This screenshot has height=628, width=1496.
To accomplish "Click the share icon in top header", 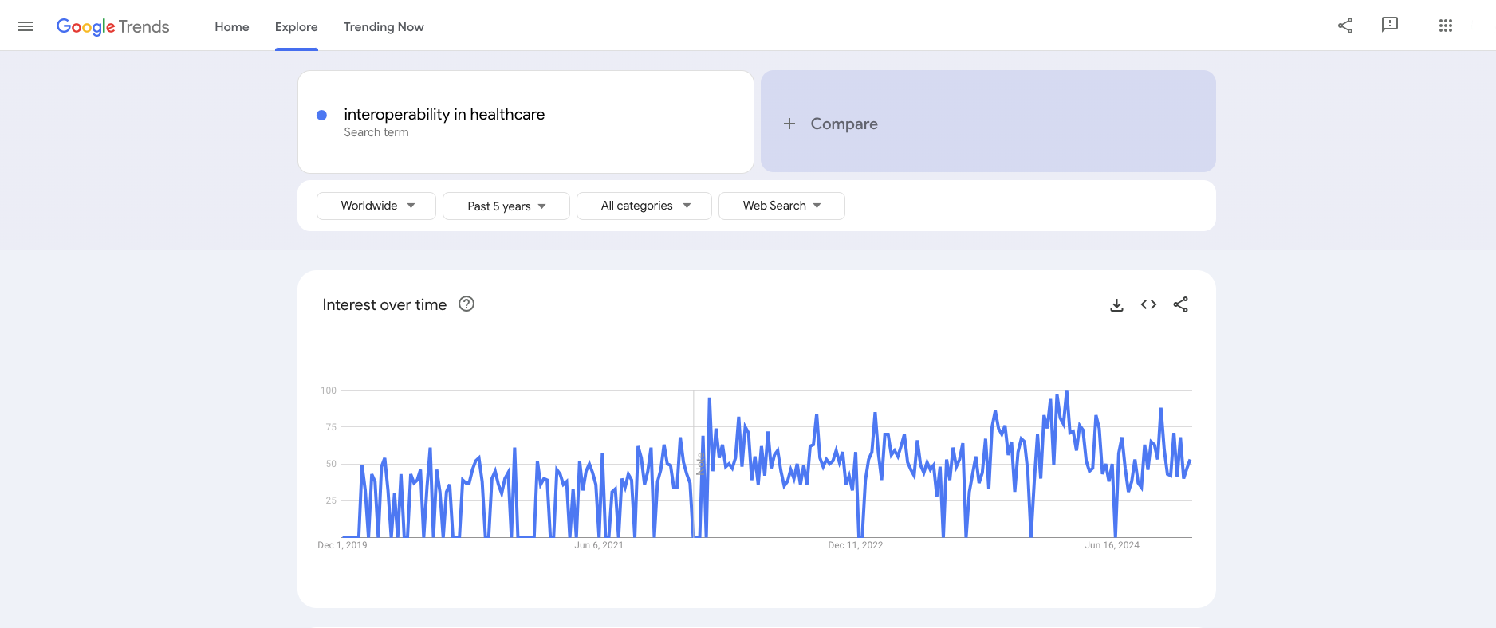I will [1345, 26].
